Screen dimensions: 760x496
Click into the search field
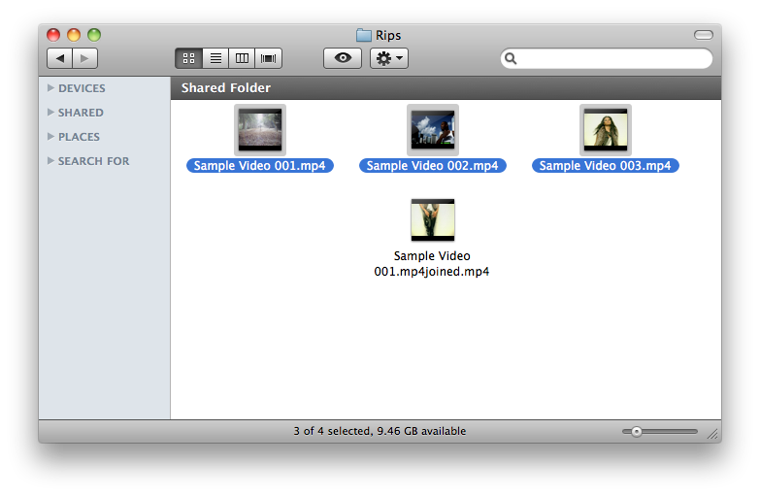607,58
